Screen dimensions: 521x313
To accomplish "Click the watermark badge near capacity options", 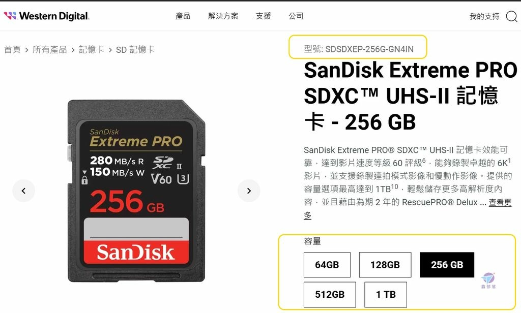I will point(488,280).
